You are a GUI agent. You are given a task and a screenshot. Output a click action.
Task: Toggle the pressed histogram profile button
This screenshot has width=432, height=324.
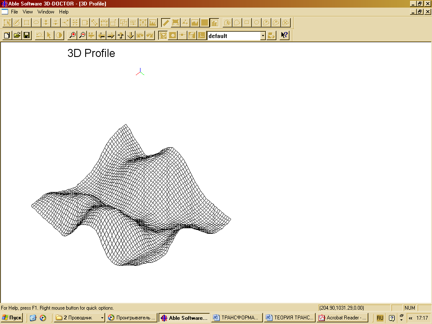click(214, 22)
